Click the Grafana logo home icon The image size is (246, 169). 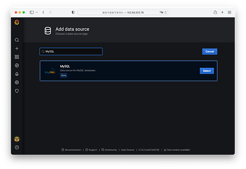(17, 23)
